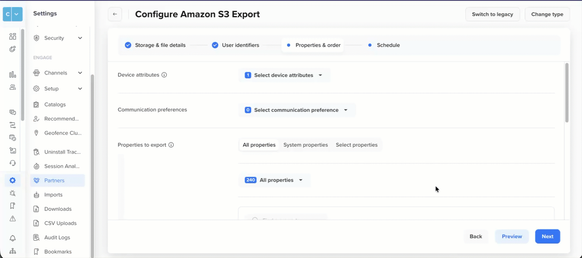The image size is (582, 258).
Task: Switch to the System properties tab
Action: pyautogui.click(x=305, y=145)
